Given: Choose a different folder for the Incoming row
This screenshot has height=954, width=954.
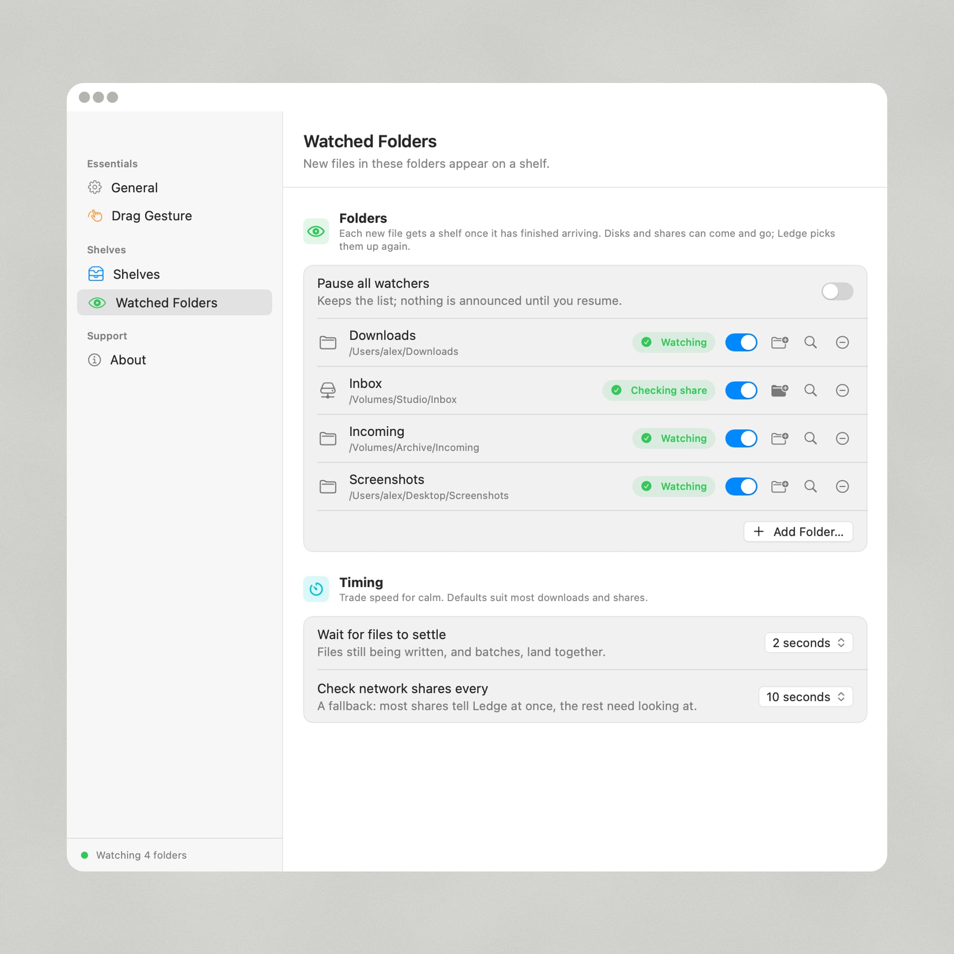Looking at the screenshot, I should pyautogui.click(x=780, y=438).
